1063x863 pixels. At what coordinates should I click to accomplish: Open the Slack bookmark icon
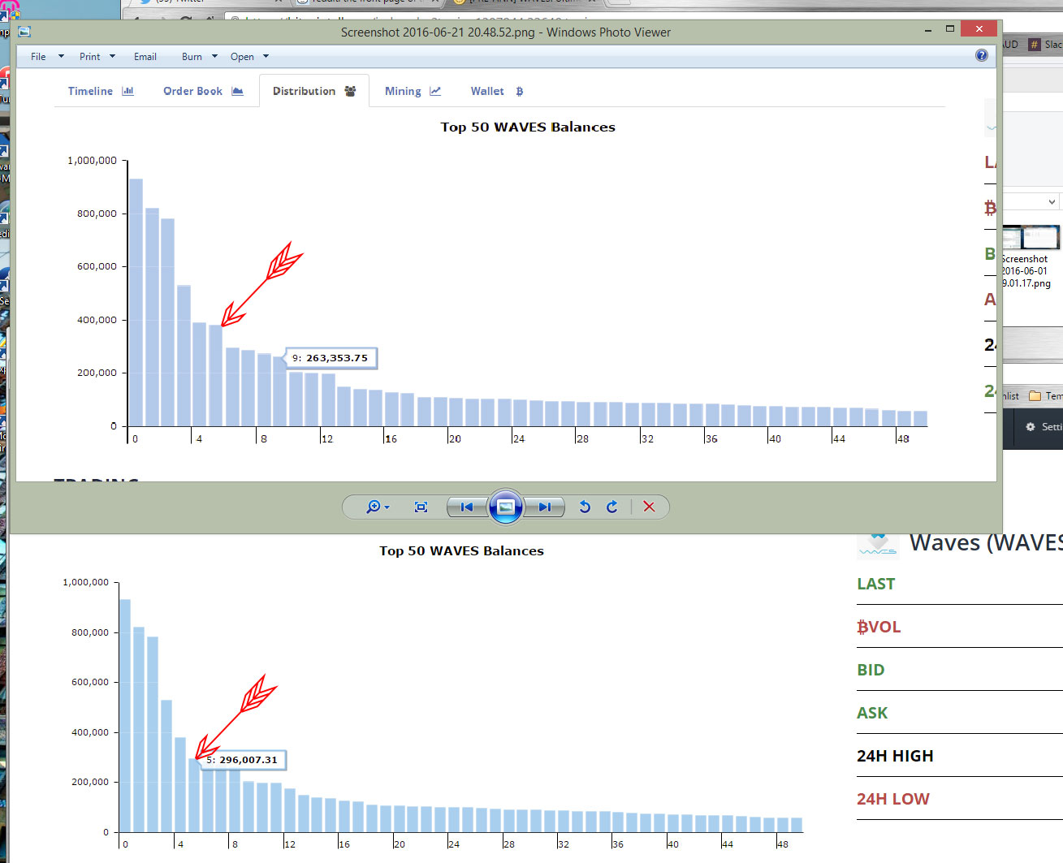(1035, 45)
